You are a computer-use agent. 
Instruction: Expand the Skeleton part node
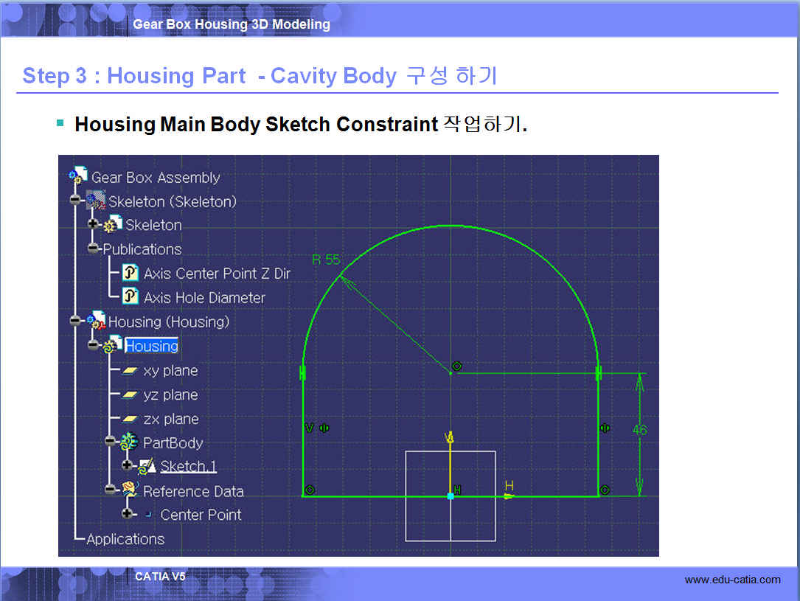(x=93, y=224)
